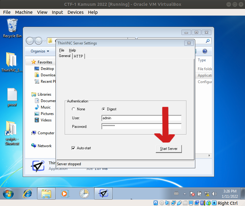Click the Password input field
This screenshot has height=206, width=245.
point(141,126)
